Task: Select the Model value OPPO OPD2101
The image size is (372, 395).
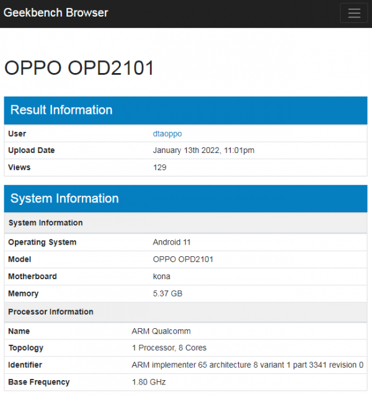Action: pos(183,259)
